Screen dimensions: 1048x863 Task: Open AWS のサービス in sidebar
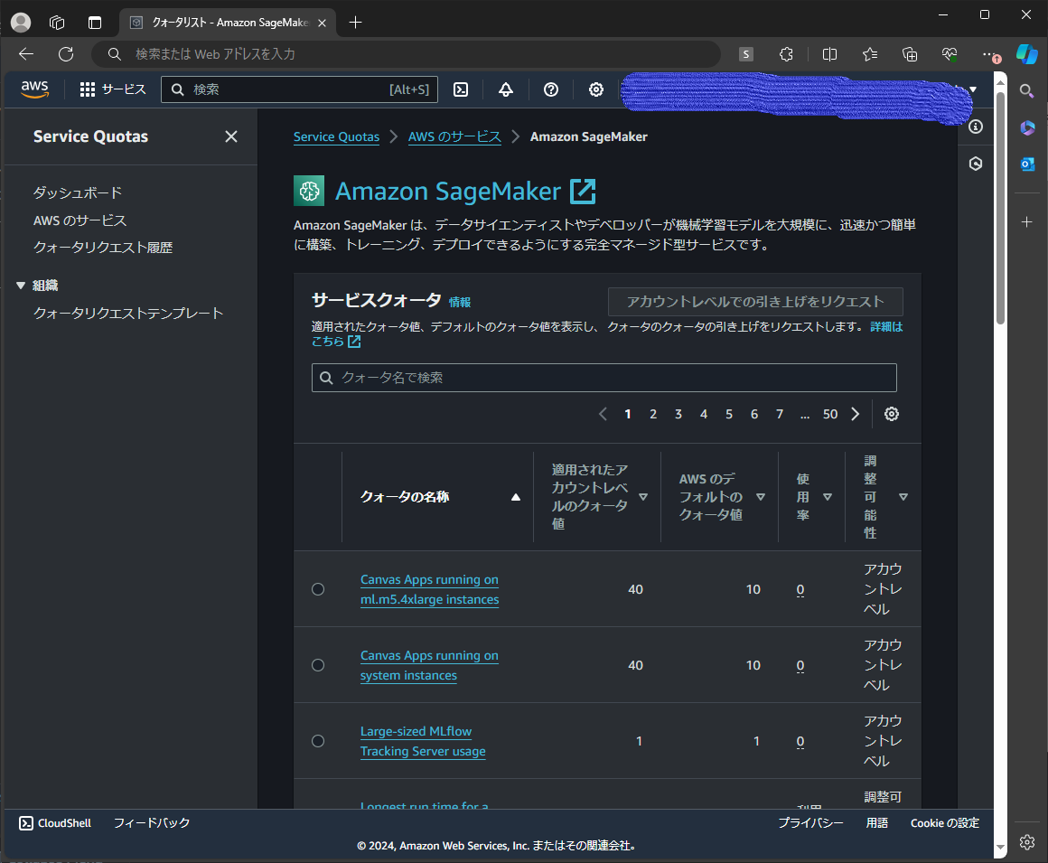[80, 220]
